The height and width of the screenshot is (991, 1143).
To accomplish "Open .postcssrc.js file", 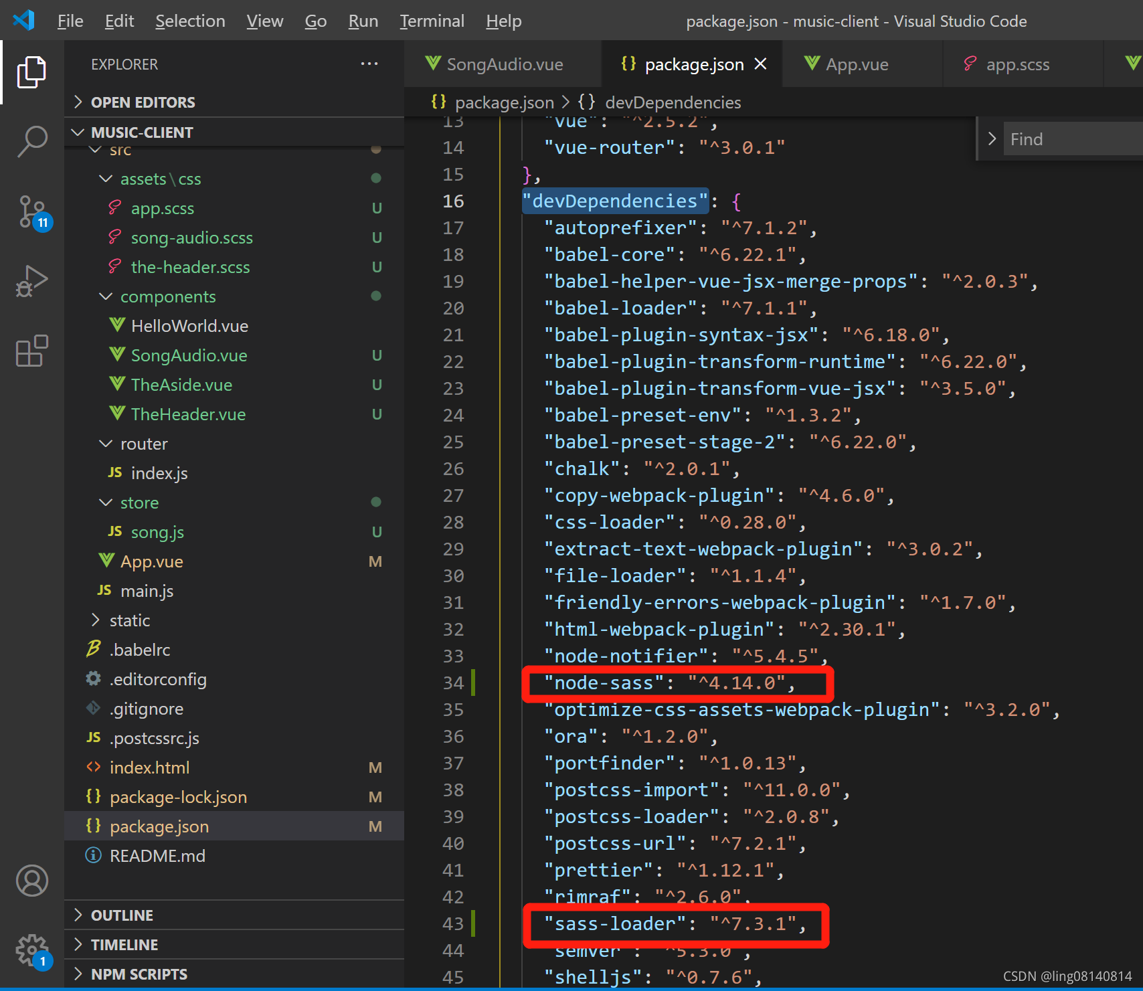I will pos(234,738).
